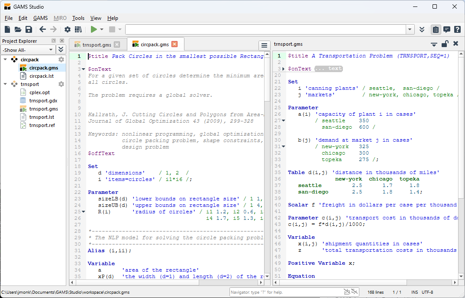Image resolution: width=465 pixels, height=298 pixels.
Task: Select trnsport.gdx in Project Explorer
Action: (43, 101)
